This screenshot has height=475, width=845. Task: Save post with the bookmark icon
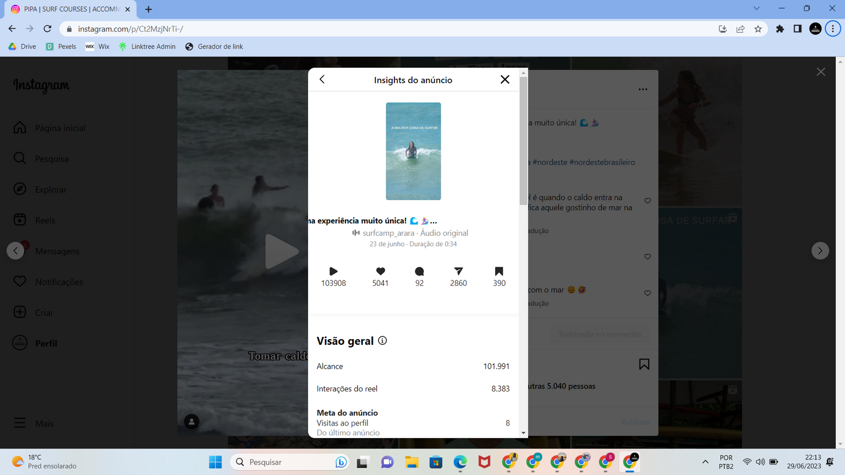[644, 364]
